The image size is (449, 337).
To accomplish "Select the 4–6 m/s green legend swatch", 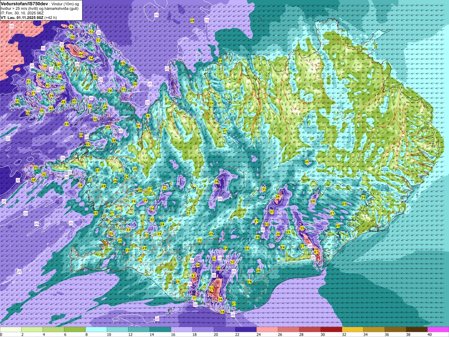I will 54,330.
